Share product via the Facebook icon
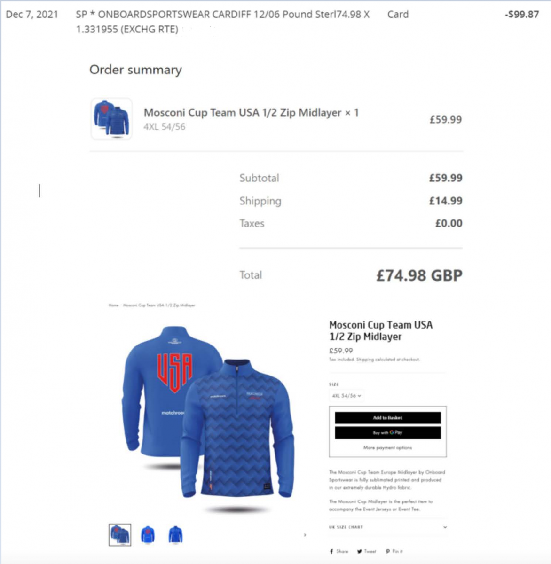 coord(339,551)
